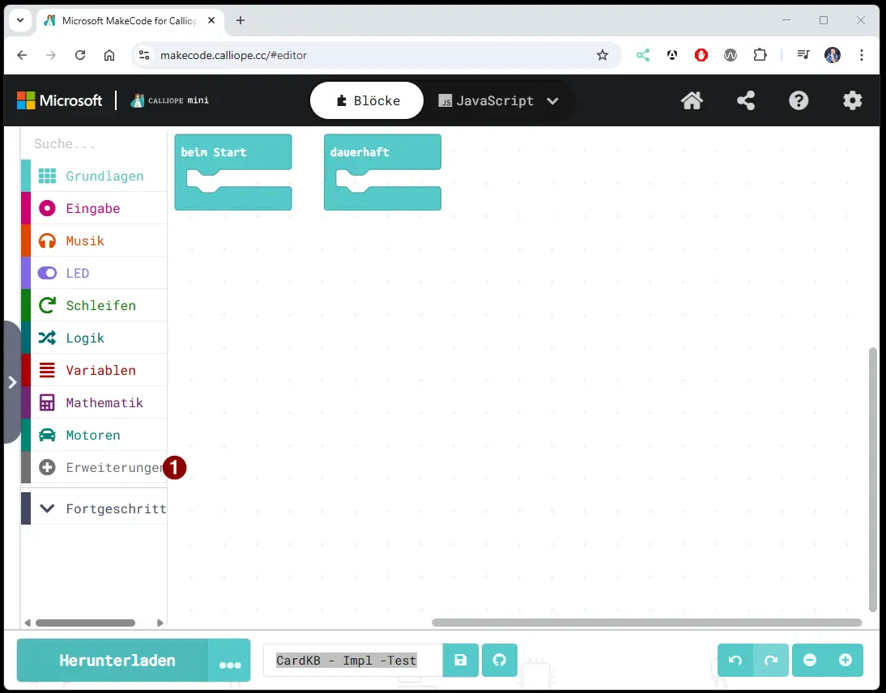Switch to the JavaScript editor tab

(485, 101)
